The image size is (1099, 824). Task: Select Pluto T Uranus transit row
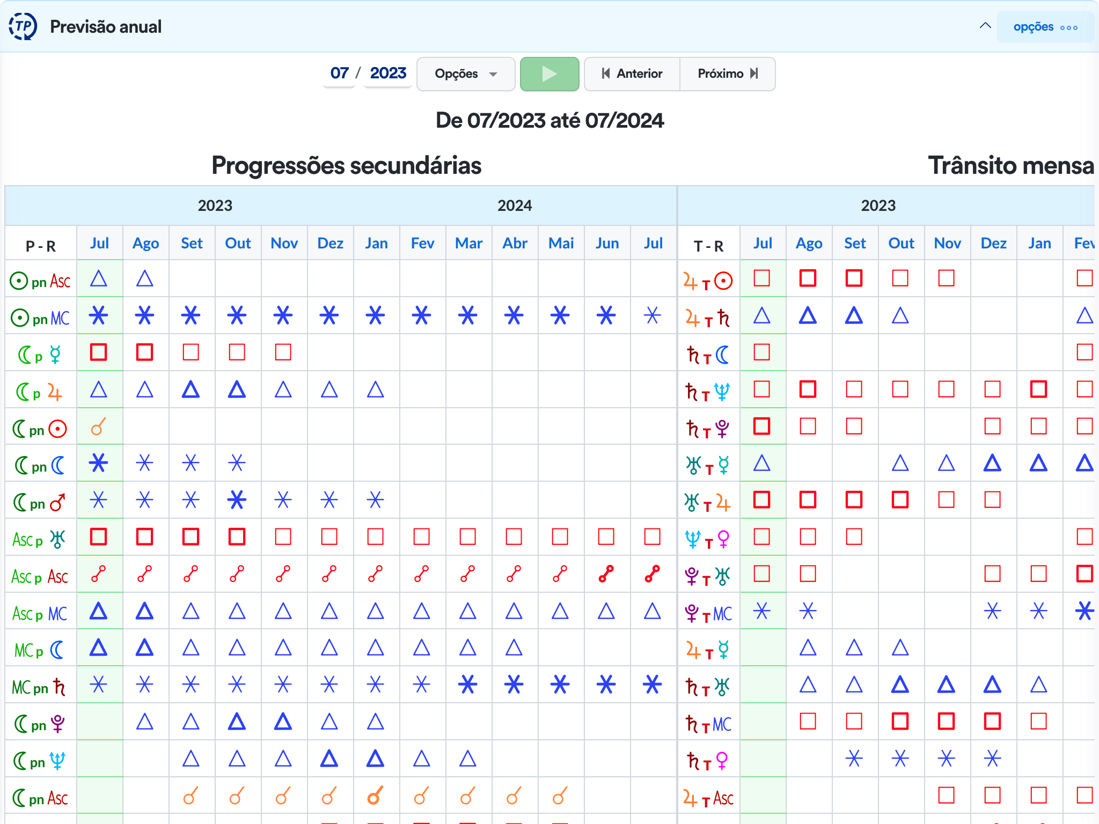(708, 577)
